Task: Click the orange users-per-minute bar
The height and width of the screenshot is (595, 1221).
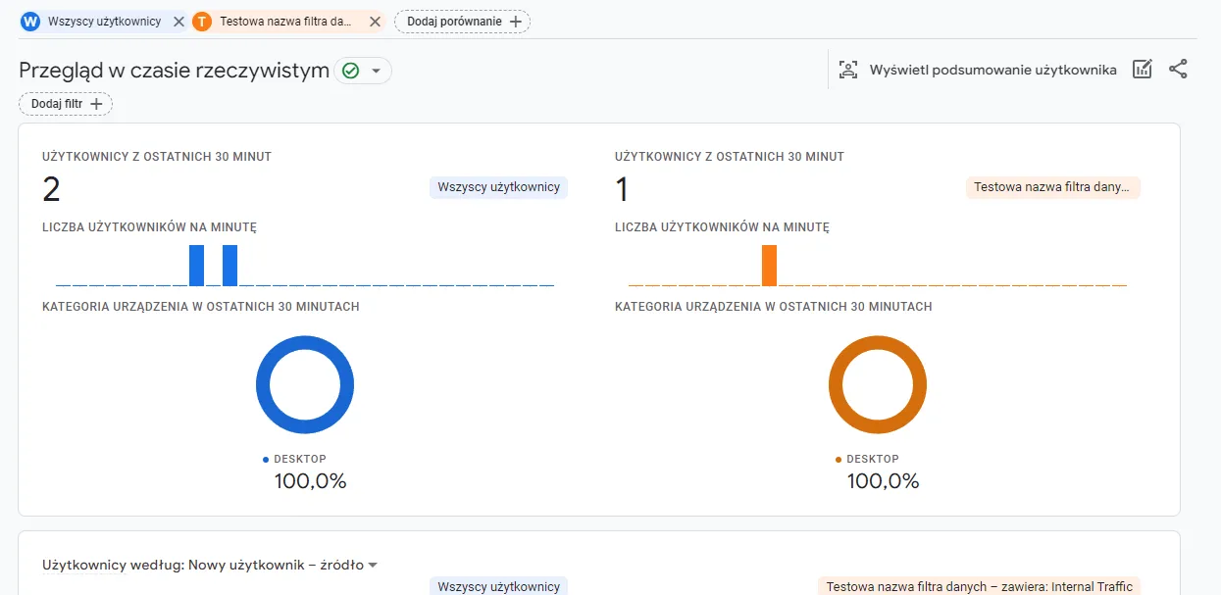Action: pos(769,266)
